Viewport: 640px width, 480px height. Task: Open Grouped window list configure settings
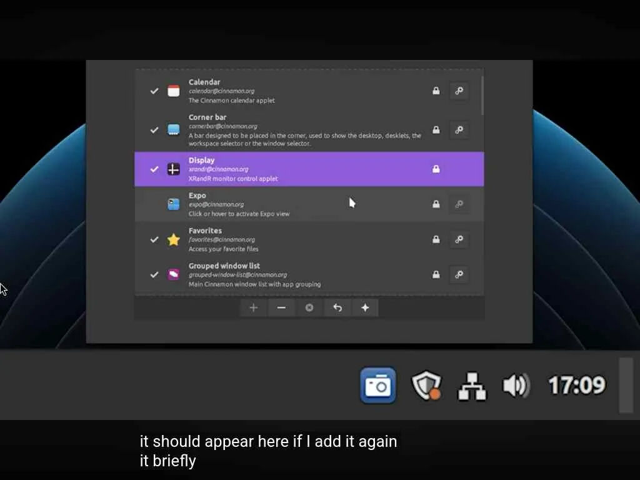click(459, 275)
